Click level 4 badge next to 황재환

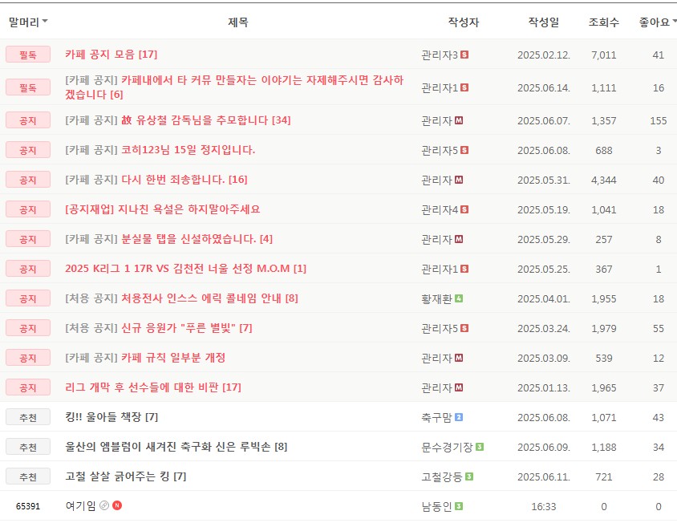click(x=459, y=298)
